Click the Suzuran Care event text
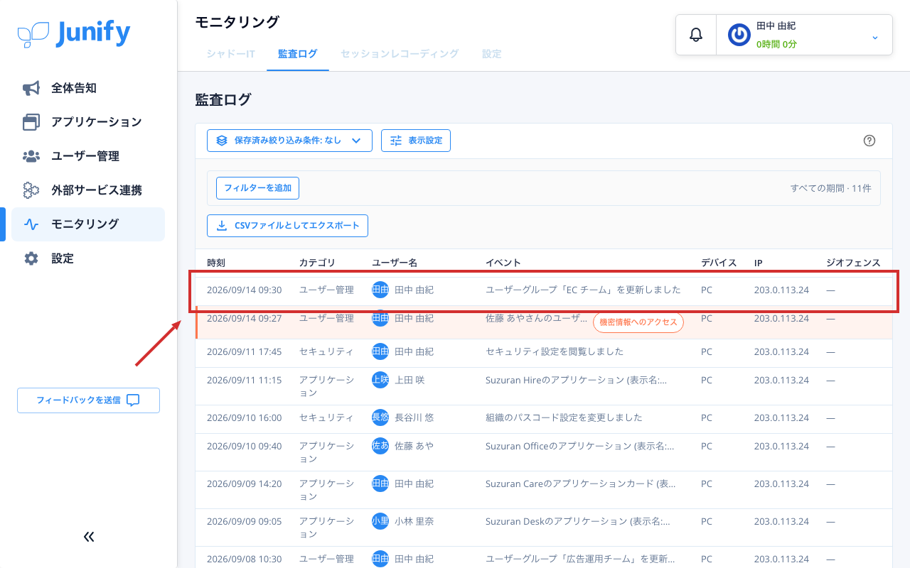The image size is (910, 568). pos(581,484)
